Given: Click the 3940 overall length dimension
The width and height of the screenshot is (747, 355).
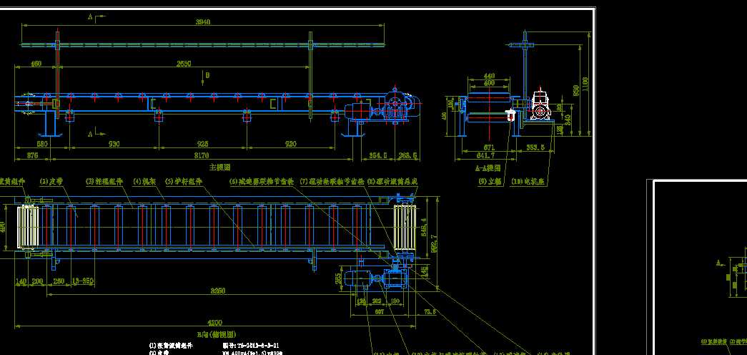Looking at the screenshot, I should point(203,22).
